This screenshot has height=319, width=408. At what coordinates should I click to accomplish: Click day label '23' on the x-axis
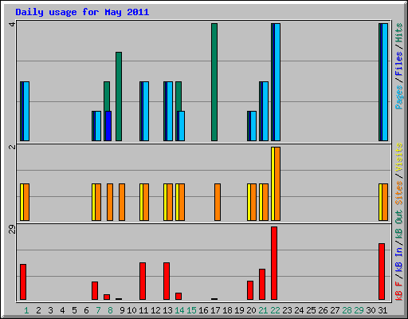tap(287, 310)
